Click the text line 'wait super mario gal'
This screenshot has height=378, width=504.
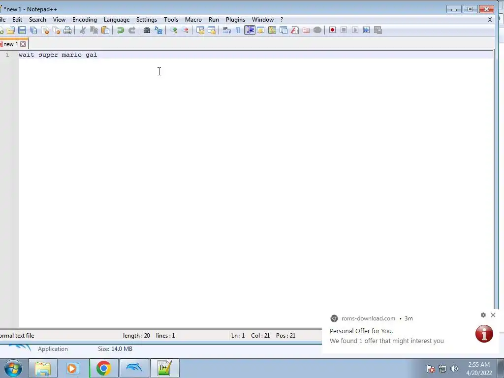[x=58, y=55]
